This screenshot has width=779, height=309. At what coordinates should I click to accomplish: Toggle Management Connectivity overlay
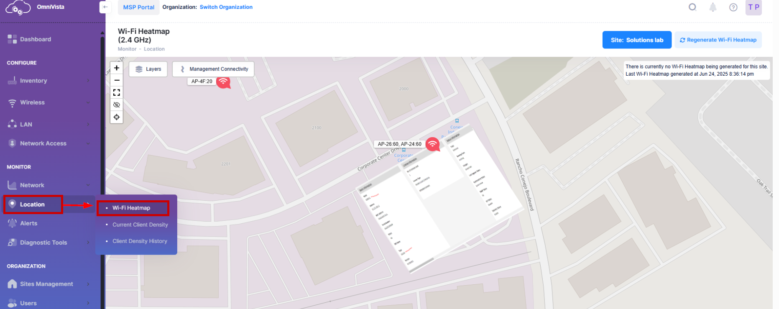click(213, 69)
